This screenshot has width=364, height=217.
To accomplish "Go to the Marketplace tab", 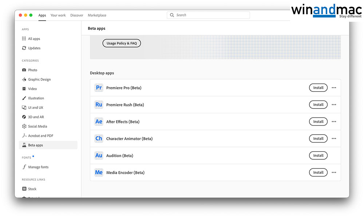I will [x=97, y=15].
